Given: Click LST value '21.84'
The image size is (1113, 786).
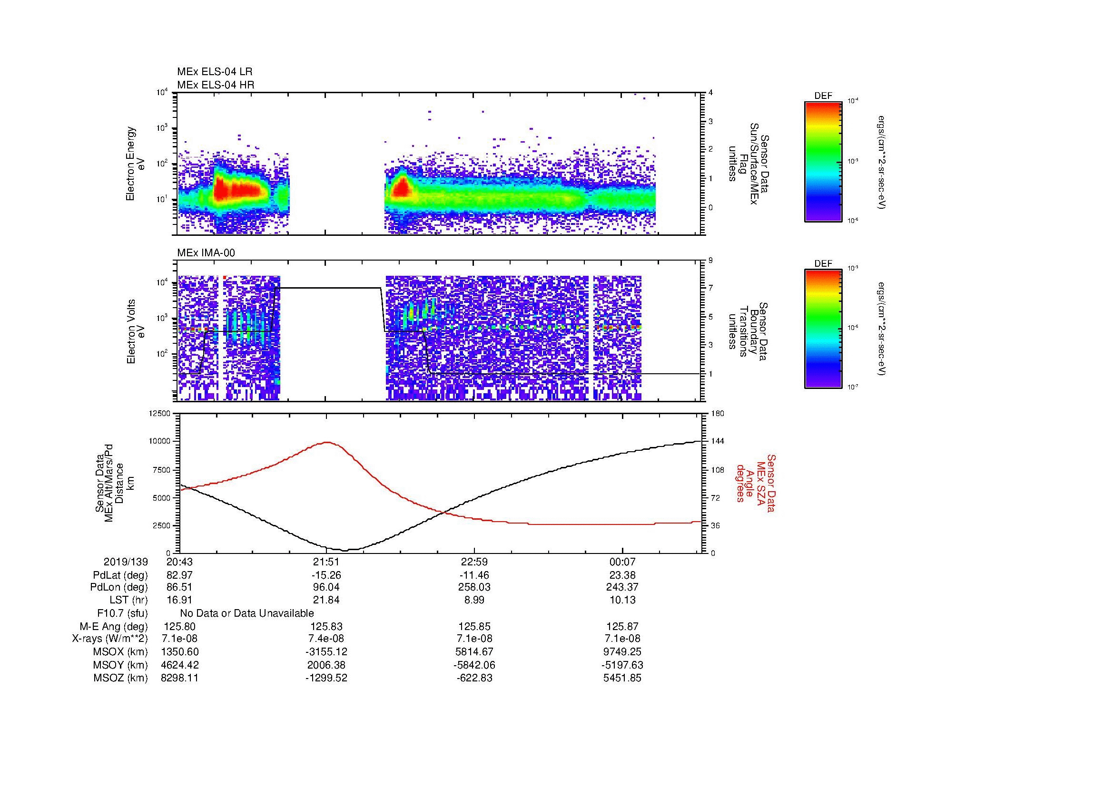Looking at the screenshot, I should tap(326, 600).
